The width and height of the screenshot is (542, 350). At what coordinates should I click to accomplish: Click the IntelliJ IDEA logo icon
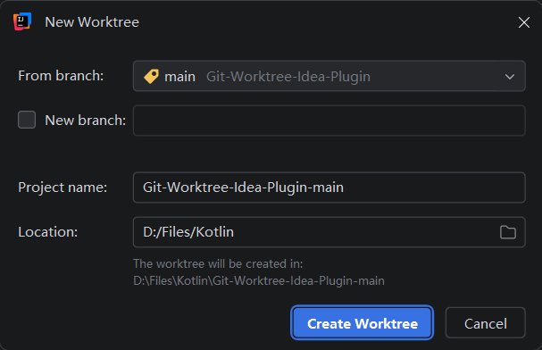22,21
